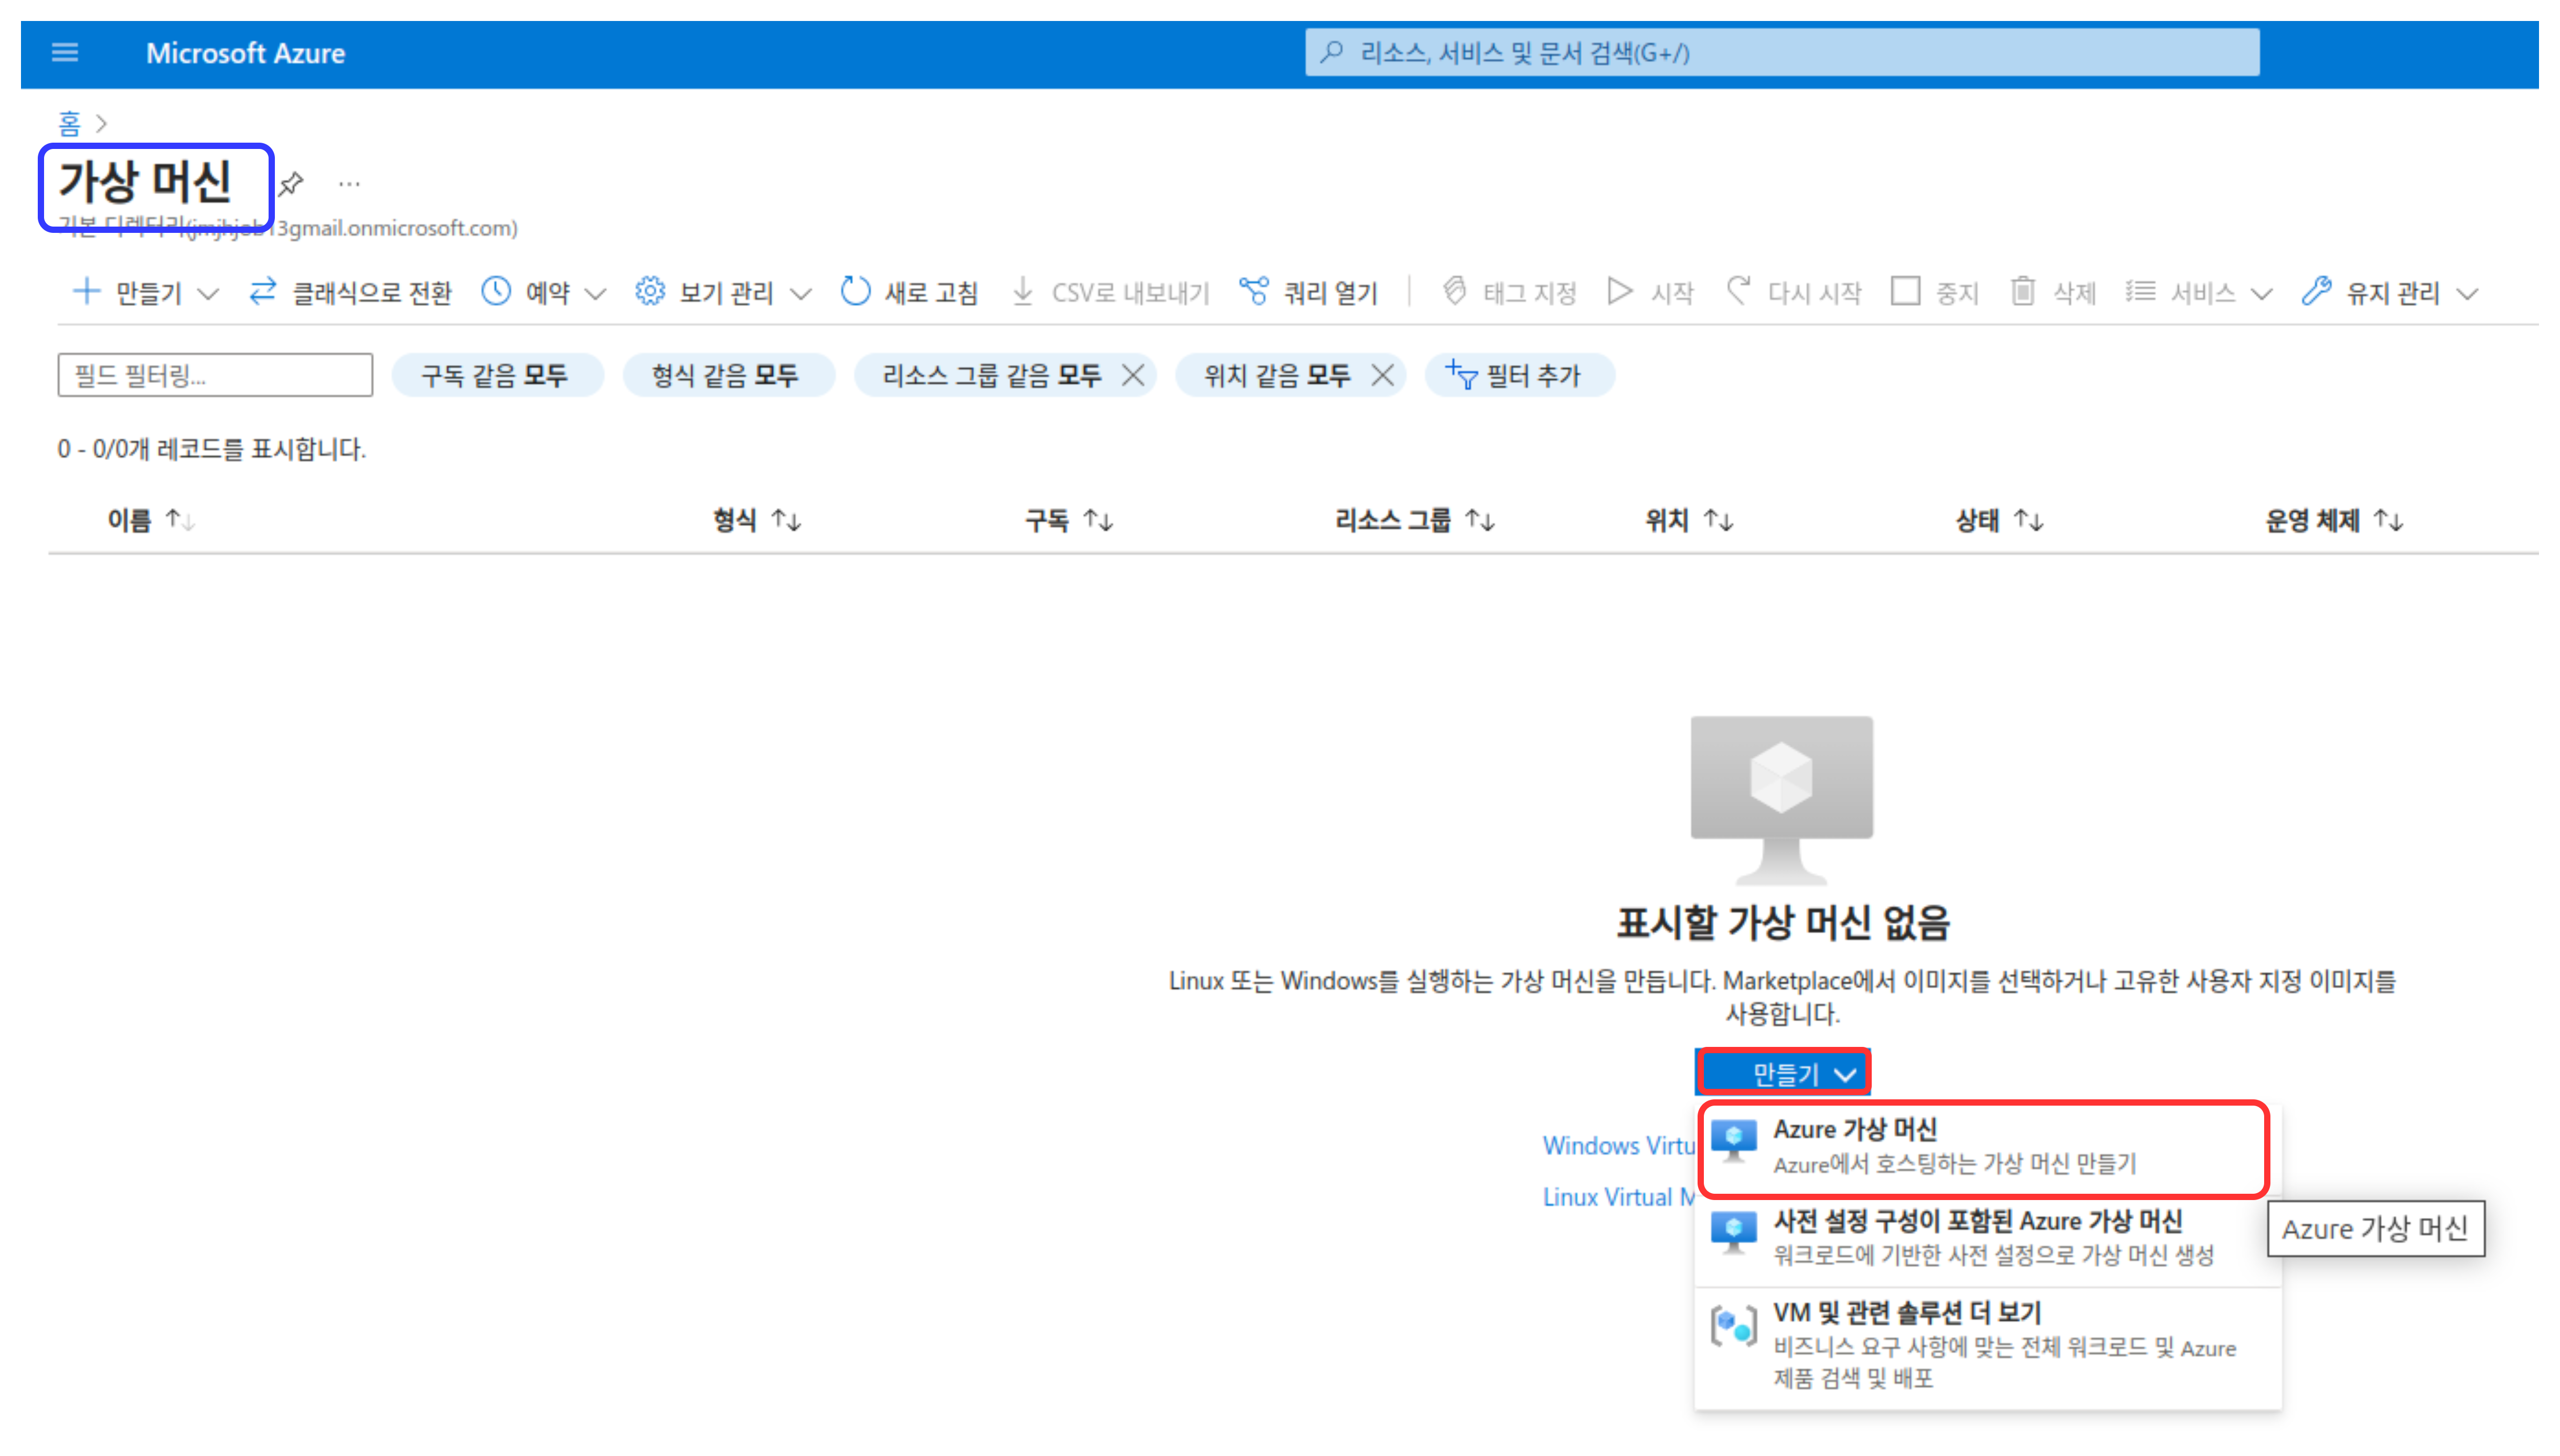2560x1456 pixels.
Task: Click the 사전 설정 구성 VM monitor icon
Action: click(1733, 1233)
